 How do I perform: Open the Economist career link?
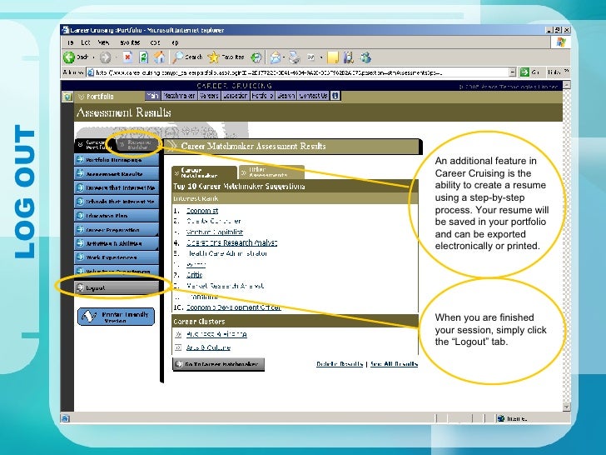[x=202, y=211]
